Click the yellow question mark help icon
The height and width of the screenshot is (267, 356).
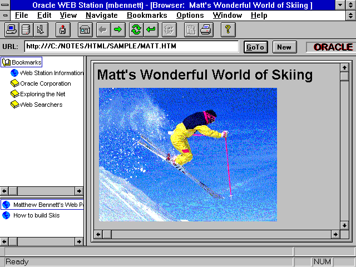(228, 29)
